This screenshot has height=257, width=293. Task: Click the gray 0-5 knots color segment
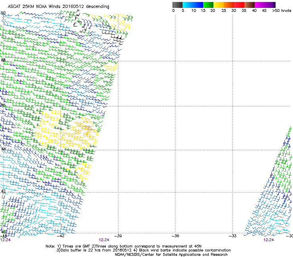coord(177,5)
